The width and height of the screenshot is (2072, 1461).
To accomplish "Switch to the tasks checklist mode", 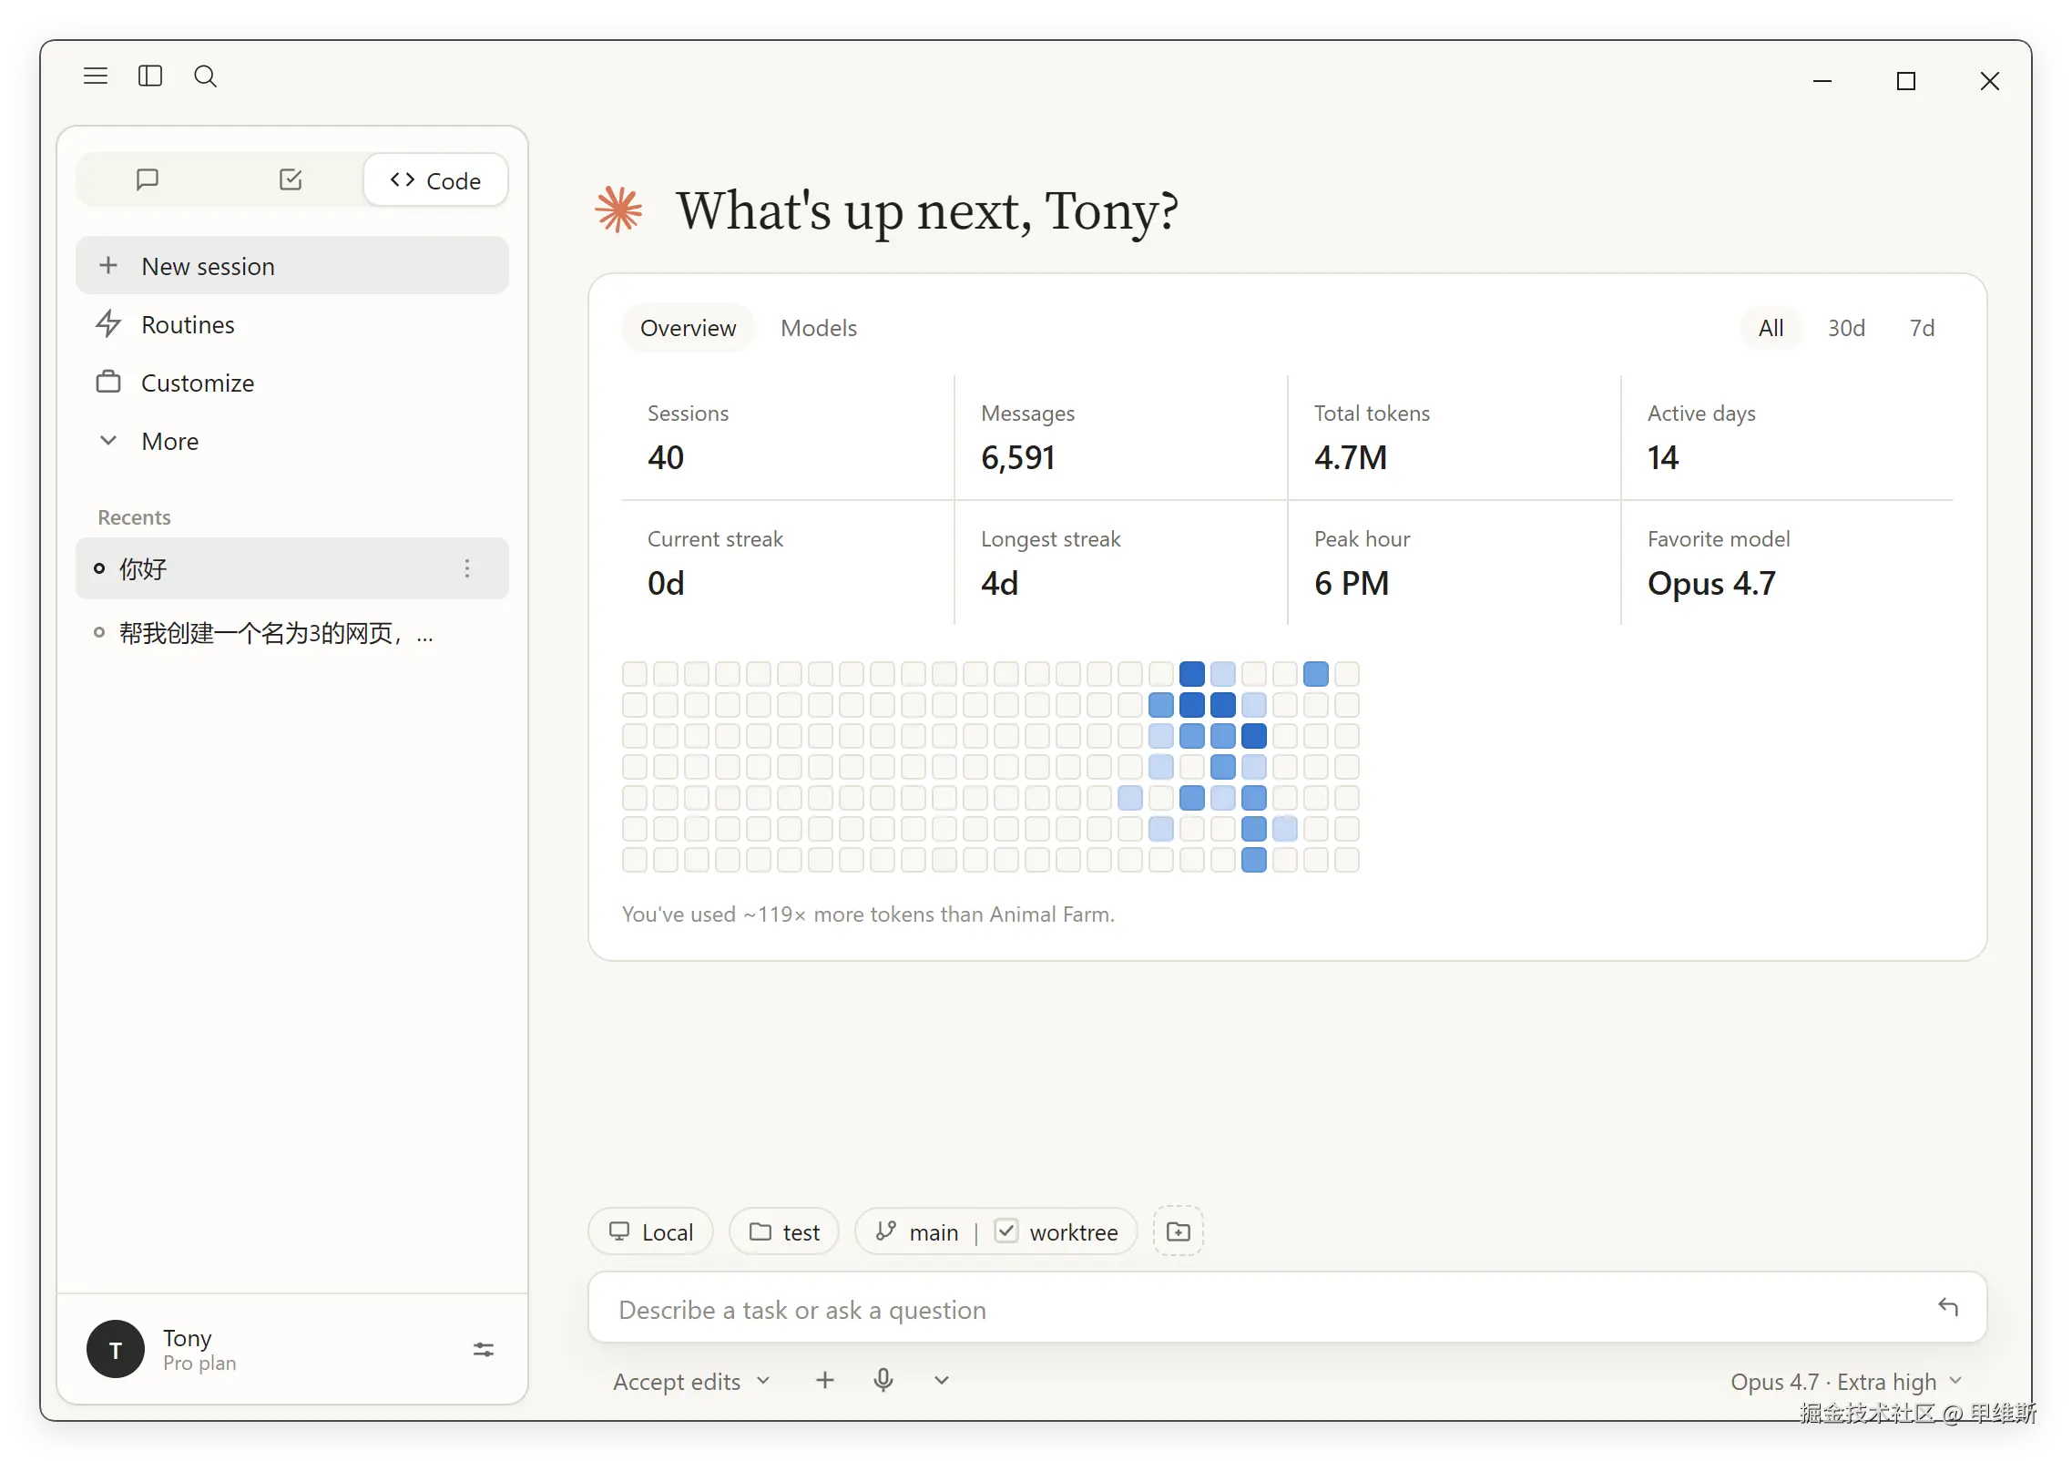I will tap(291, 179).
